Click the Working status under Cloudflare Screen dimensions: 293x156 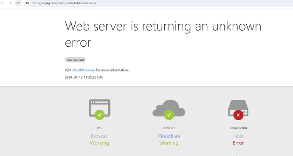click(x=169, y=143)
